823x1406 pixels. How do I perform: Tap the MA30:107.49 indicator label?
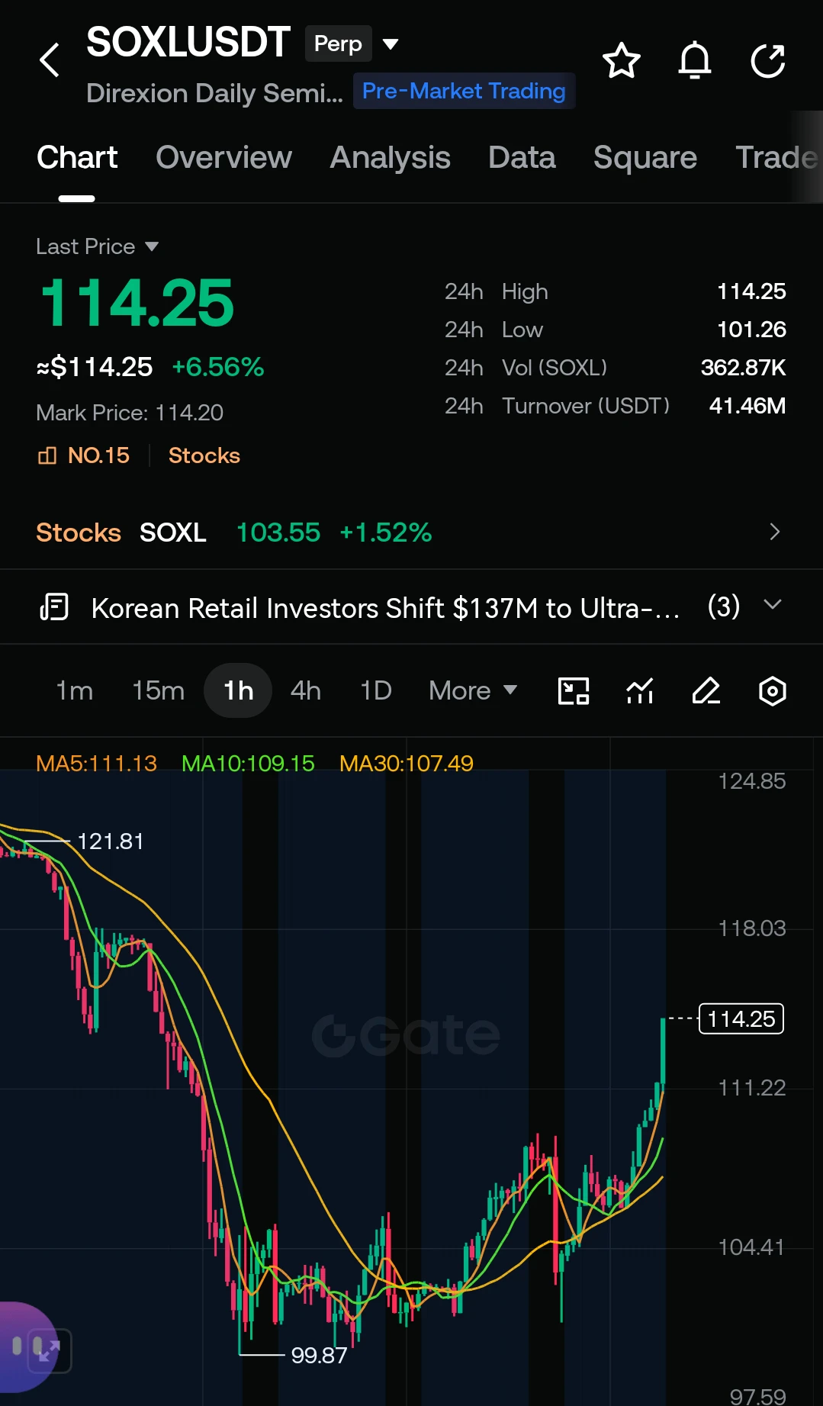(407, 763)
